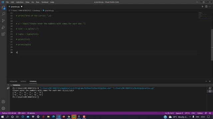Open the Run menu
The image size is (213, 119).
pos(38,2)
